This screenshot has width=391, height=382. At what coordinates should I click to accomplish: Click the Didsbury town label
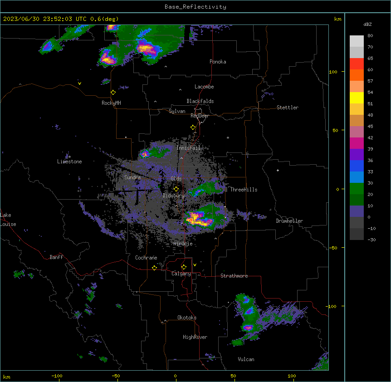[174, 196]
